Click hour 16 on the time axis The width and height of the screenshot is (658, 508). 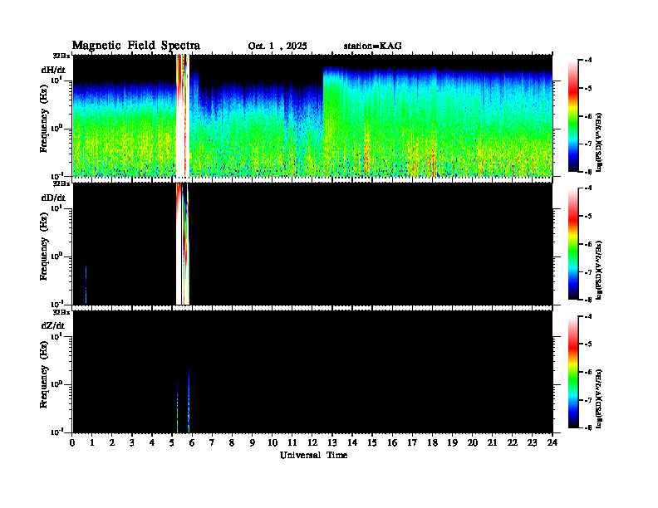pyautogui.click(x=392, y=443)
